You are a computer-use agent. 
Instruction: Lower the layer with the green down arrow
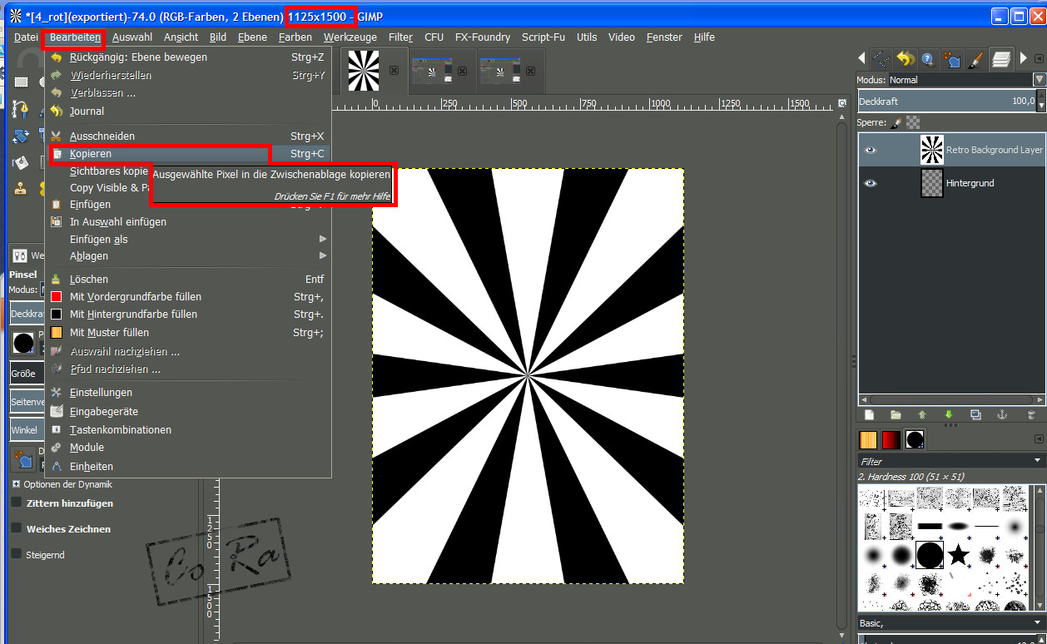tap(949, 414)
